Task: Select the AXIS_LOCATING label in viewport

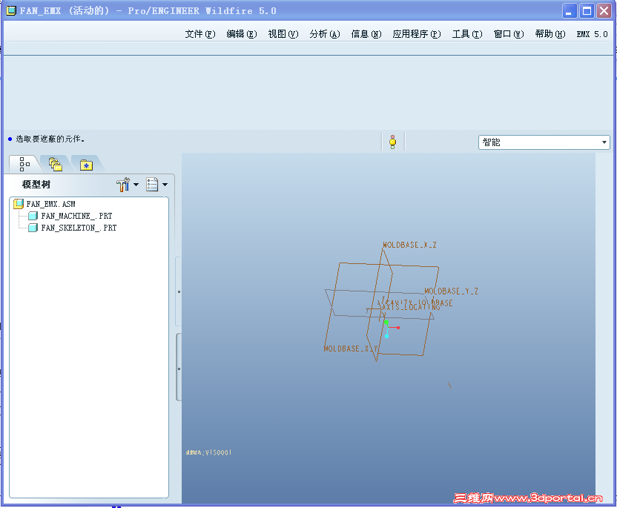Action: click(411, 307)
